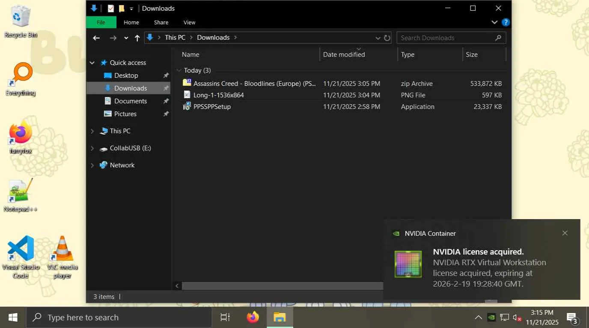The width and height of the screenshot is (589, 328).
Task: Switch to the Share ribbon tab
Action: [161, 22]
